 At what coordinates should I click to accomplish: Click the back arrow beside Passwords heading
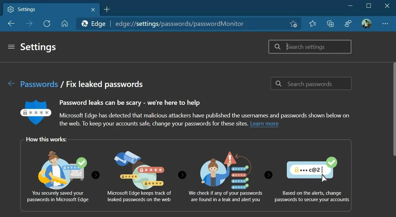pos(11,83)
